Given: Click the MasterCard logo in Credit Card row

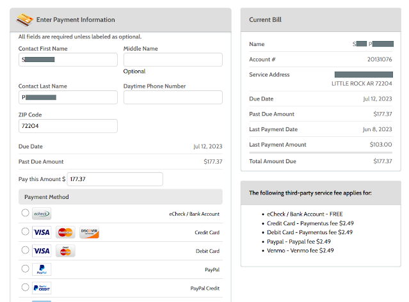Looking at the screenshot, I should click(x=65, y=232).
